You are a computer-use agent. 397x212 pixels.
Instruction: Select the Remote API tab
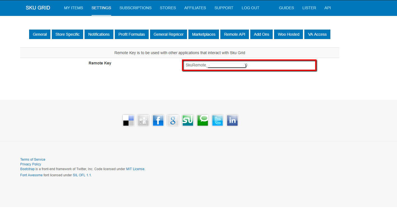[x=235, y=34]
